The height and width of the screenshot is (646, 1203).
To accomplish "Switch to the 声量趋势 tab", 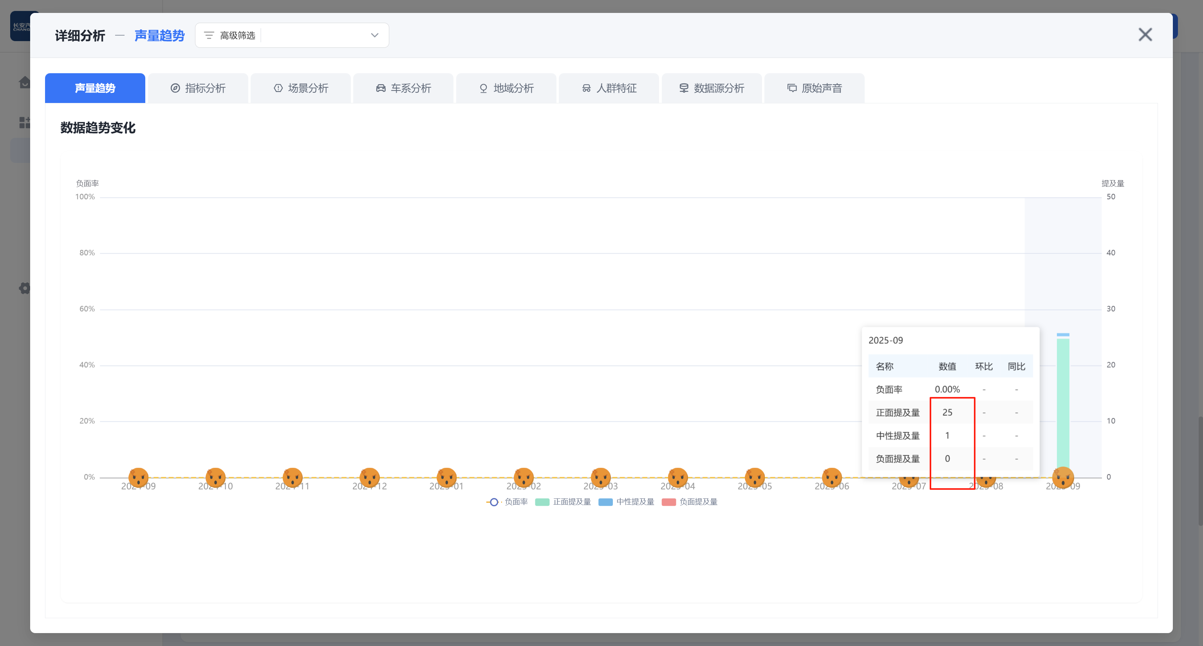I will point(95,88).
